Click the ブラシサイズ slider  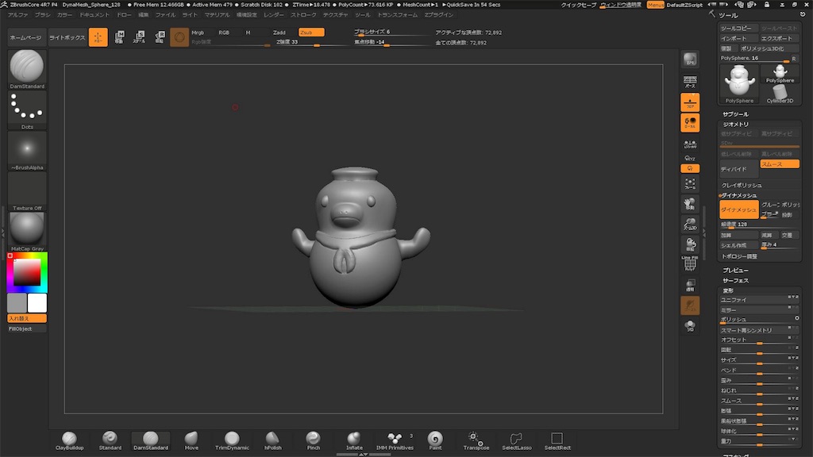coord(391,32)
